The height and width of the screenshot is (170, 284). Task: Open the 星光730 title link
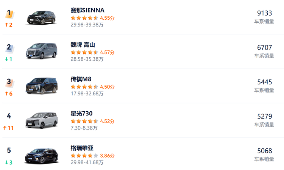[81, 114]
